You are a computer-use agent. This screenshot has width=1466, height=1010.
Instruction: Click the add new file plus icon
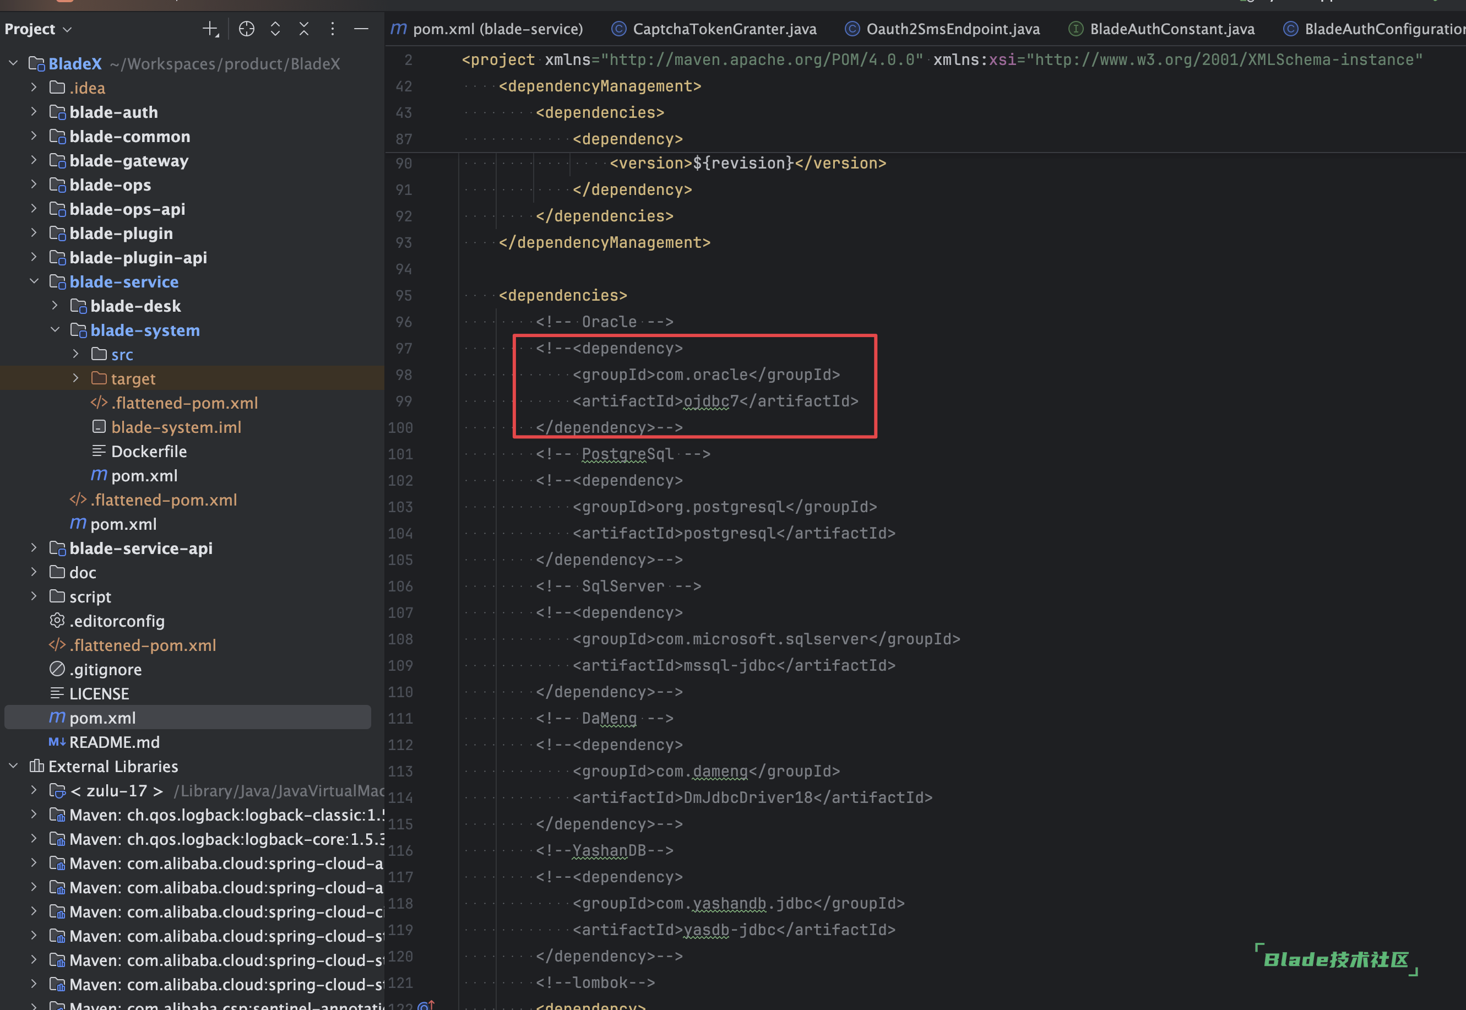click(210, 29)
